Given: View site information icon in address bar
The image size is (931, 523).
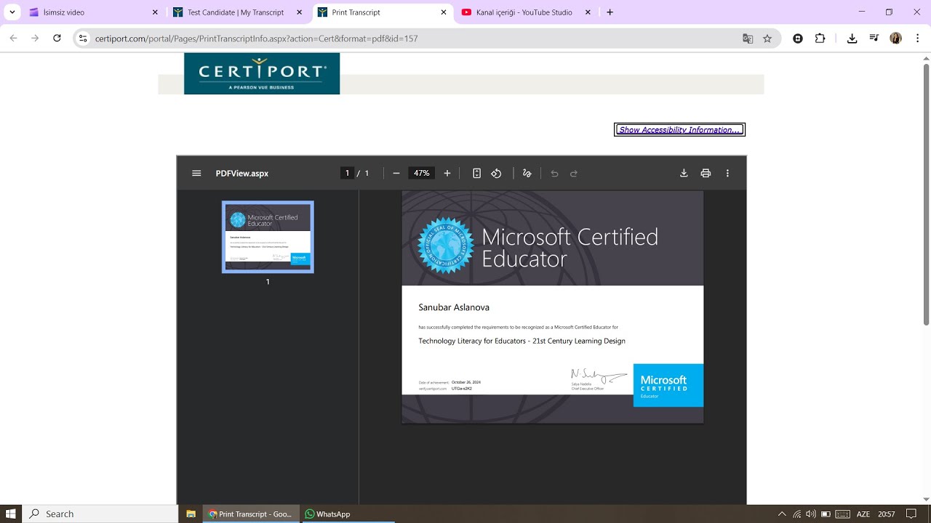Looking at the screenshot, I should [83, 38].
